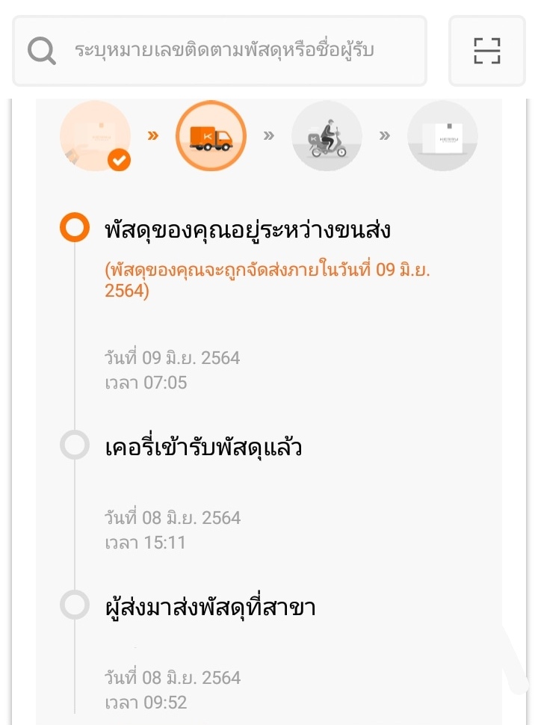The image size is (538, 725).
Task: Click the gray double-arrow before the parcel box icon
Action: coord(385,136)
